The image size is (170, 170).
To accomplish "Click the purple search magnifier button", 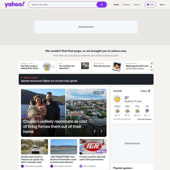I will 101,5.
